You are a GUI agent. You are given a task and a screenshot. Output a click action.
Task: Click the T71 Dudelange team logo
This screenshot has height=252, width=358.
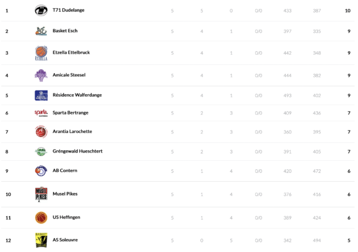[41, 10]
